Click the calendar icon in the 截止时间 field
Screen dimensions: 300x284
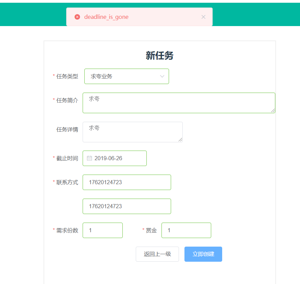(x=89, y=158)
